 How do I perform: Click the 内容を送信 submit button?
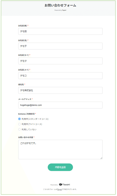pos(60,167)
